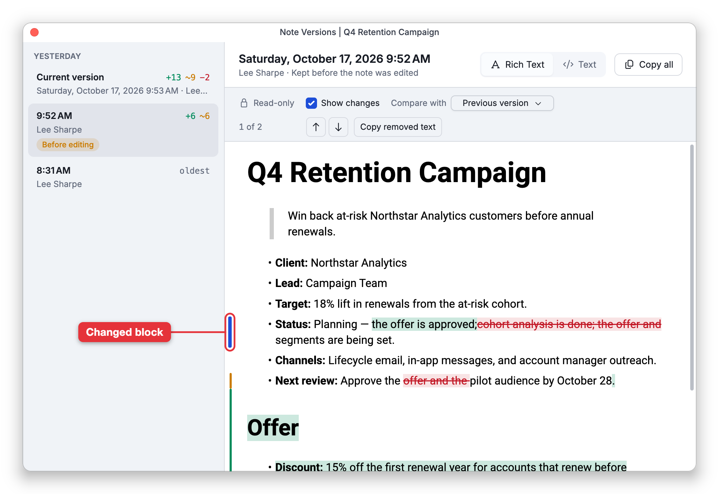Screen dimensions: 719x494
Task: Select the 8:31 AM oldest version
Action: [123, 177]
